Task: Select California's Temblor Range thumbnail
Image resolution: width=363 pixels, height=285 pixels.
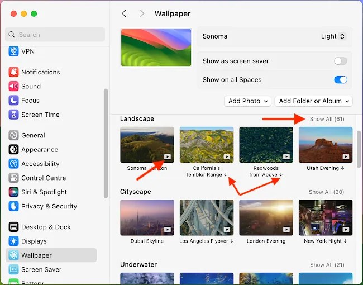Action: click(207, 145)
